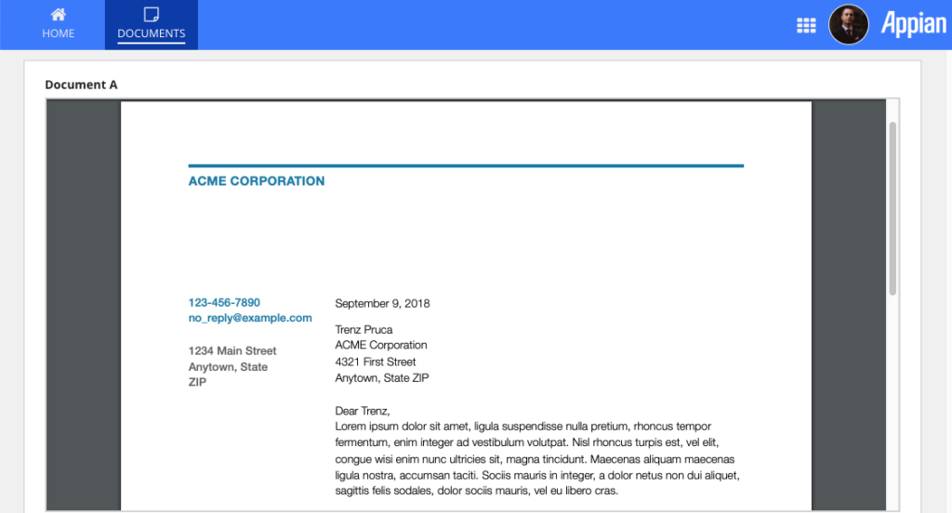The width and height of the screenshot is (952, 513).
Task: Click the Document A label
Action: click(x=82, y=85)
